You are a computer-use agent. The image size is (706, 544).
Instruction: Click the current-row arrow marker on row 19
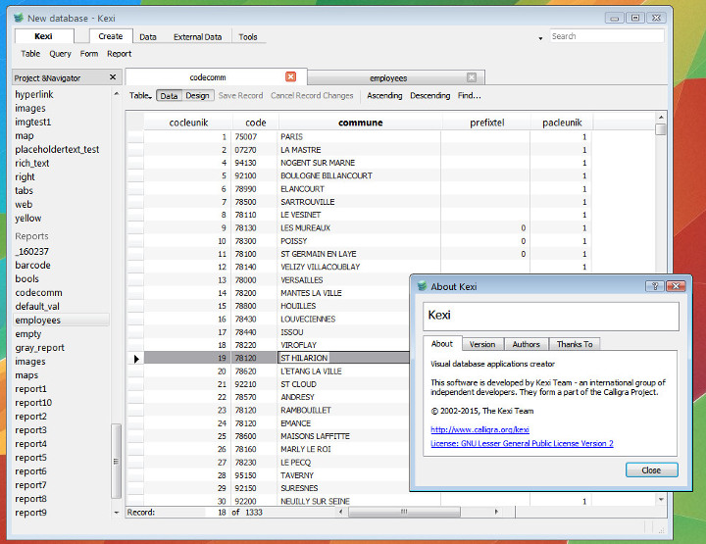coord(136,359)
